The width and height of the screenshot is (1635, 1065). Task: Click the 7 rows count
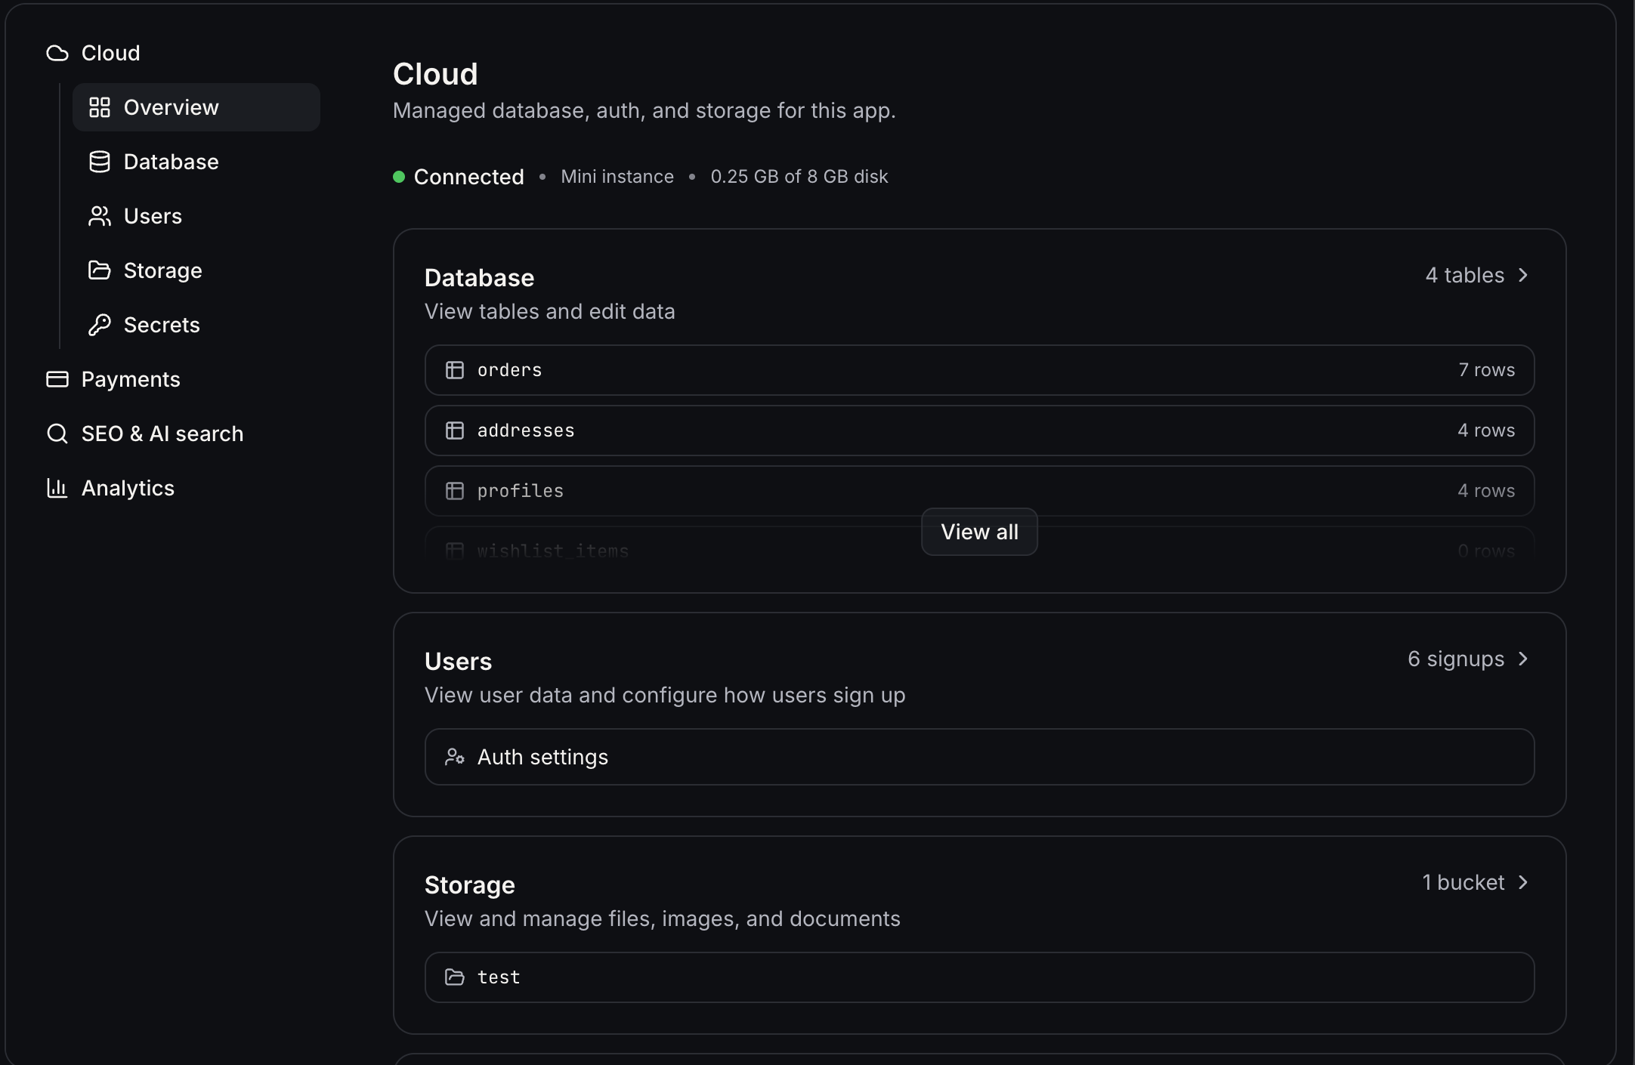(x=1486, y=370)
